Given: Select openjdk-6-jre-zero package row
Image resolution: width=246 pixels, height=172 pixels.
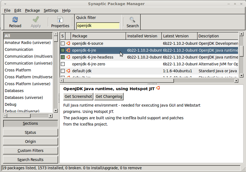Looking at the screenshot, I should [149, 64].
